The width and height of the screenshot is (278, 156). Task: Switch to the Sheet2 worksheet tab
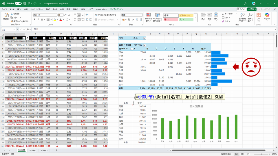click(33, 151)
